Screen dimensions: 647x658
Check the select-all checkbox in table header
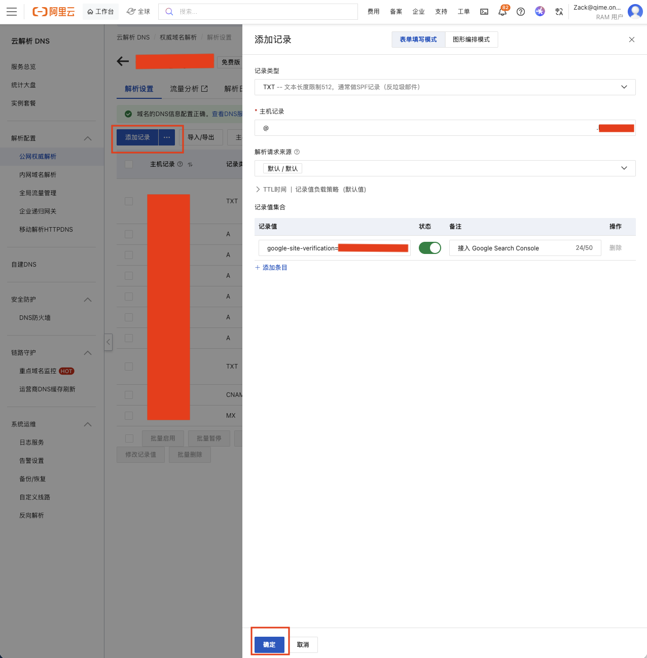tap(129, 164)
